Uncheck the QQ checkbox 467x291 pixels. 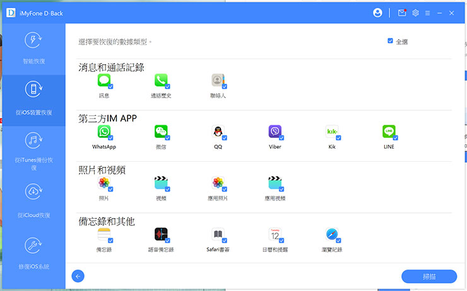pyautogui.click(x=225, y=138)
